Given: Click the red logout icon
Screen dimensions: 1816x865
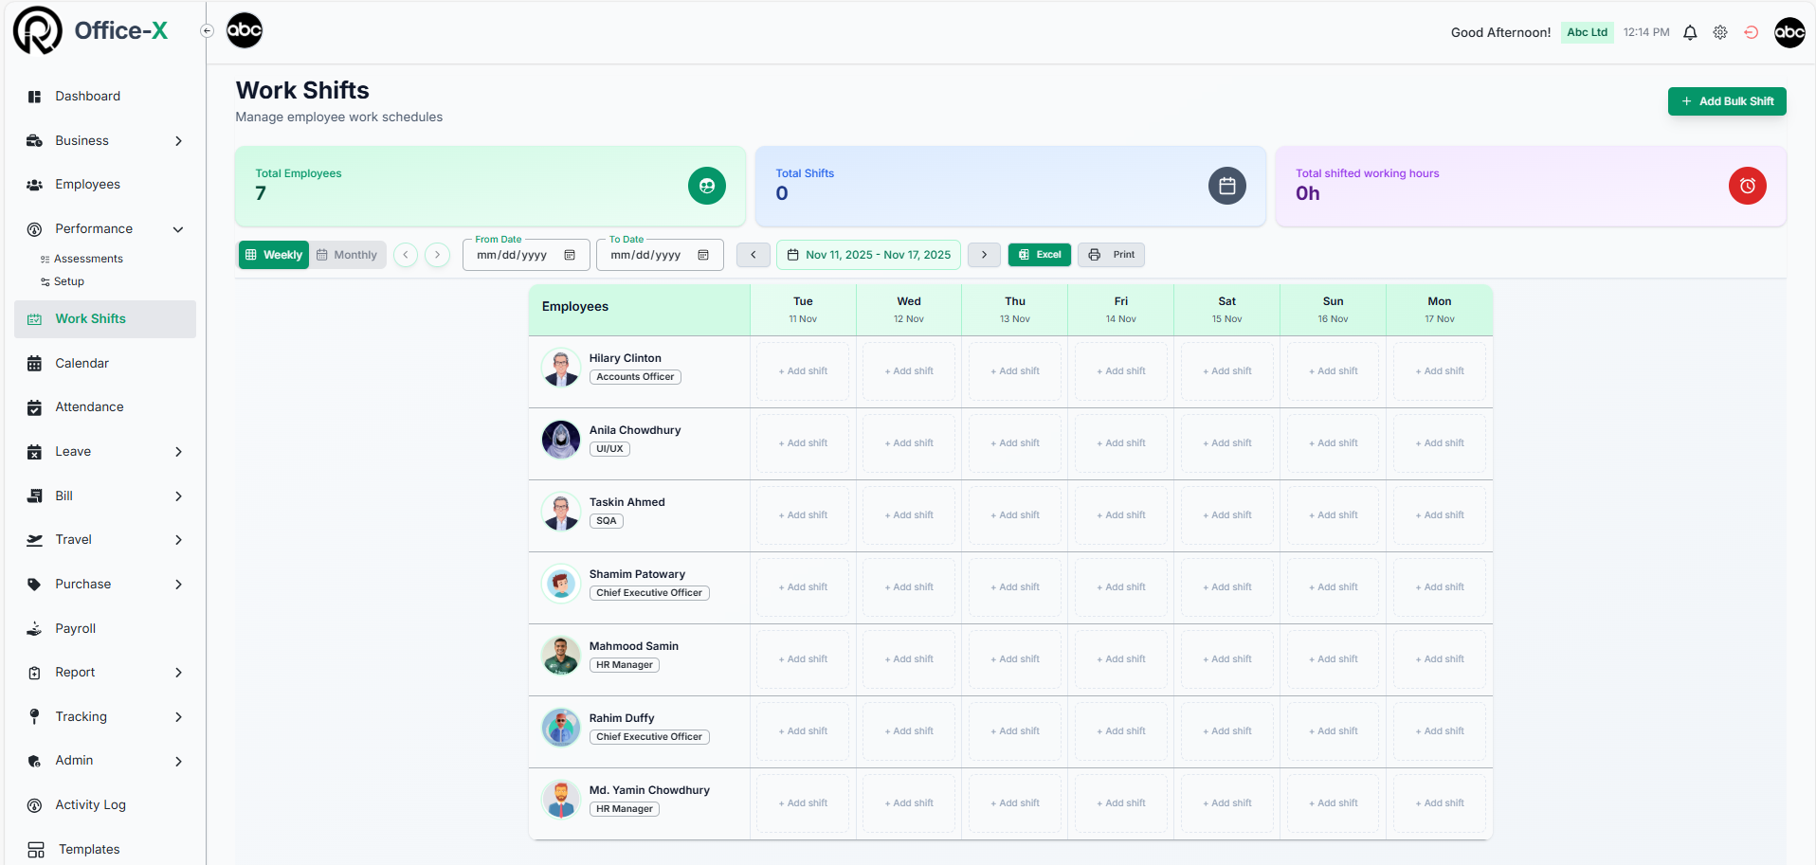Looking at the screenshot, I should 1752,33.
